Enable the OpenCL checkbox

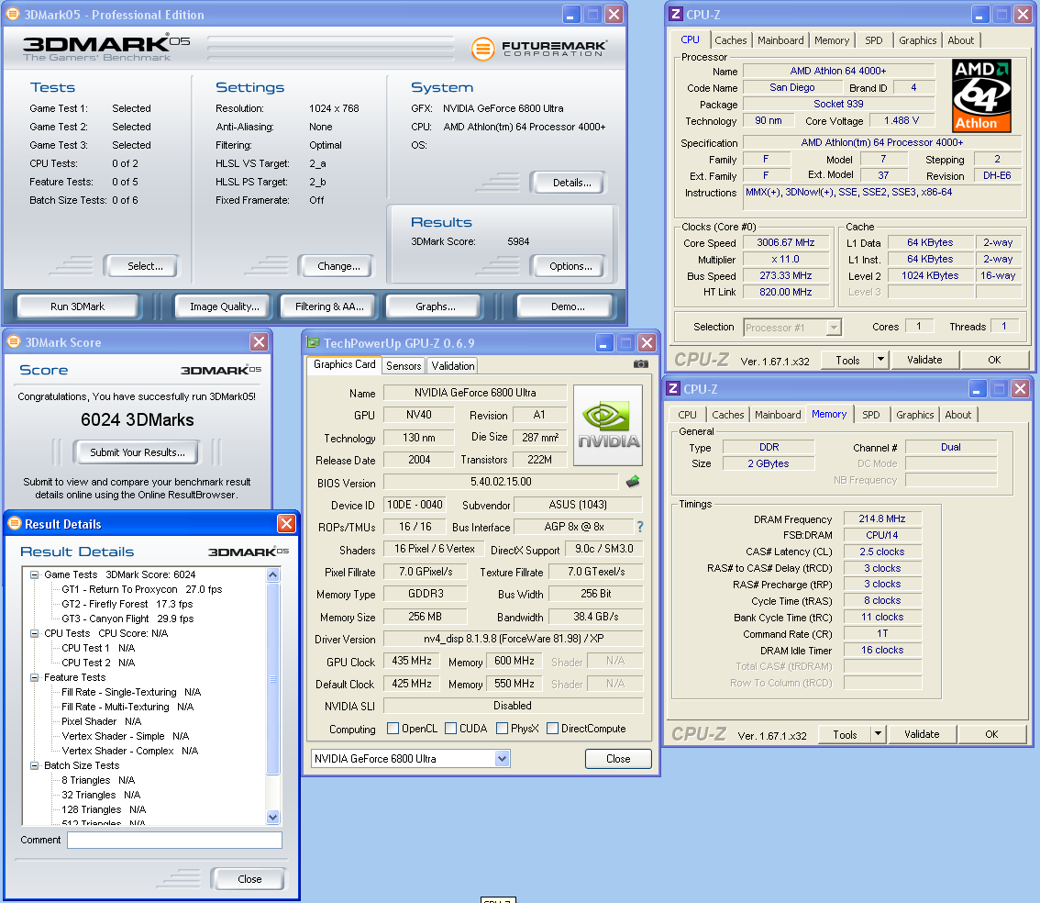pos(393,729)
